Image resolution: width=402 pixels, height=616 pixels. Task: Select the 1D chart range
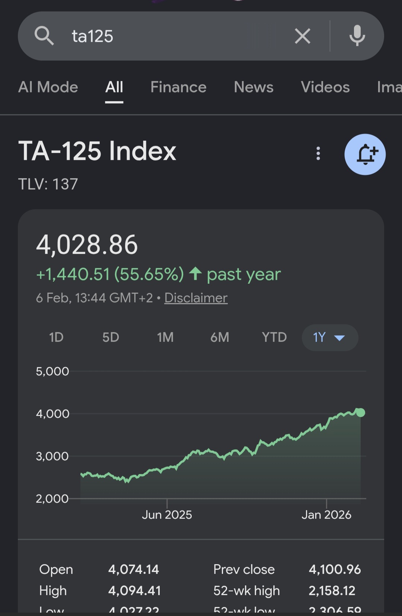(56, 337)
